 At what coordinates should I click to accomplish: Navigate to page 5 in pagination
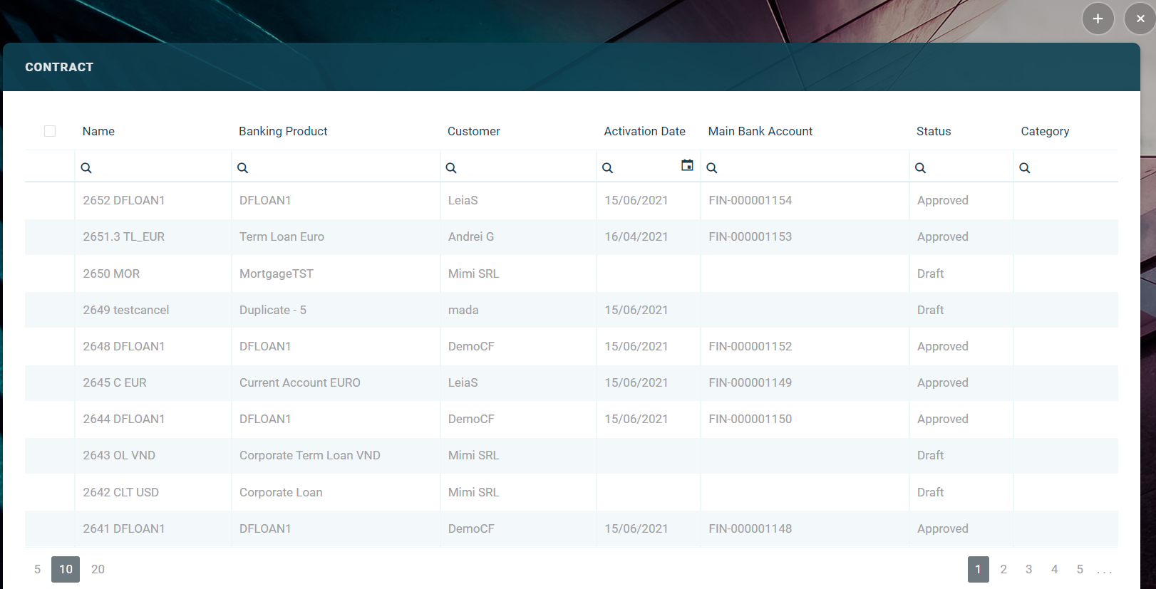click(x=1080, y=569)
